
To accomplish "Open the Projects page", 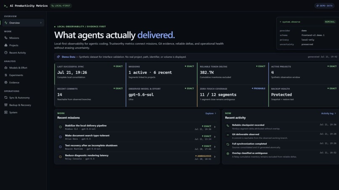I will 23,45.
